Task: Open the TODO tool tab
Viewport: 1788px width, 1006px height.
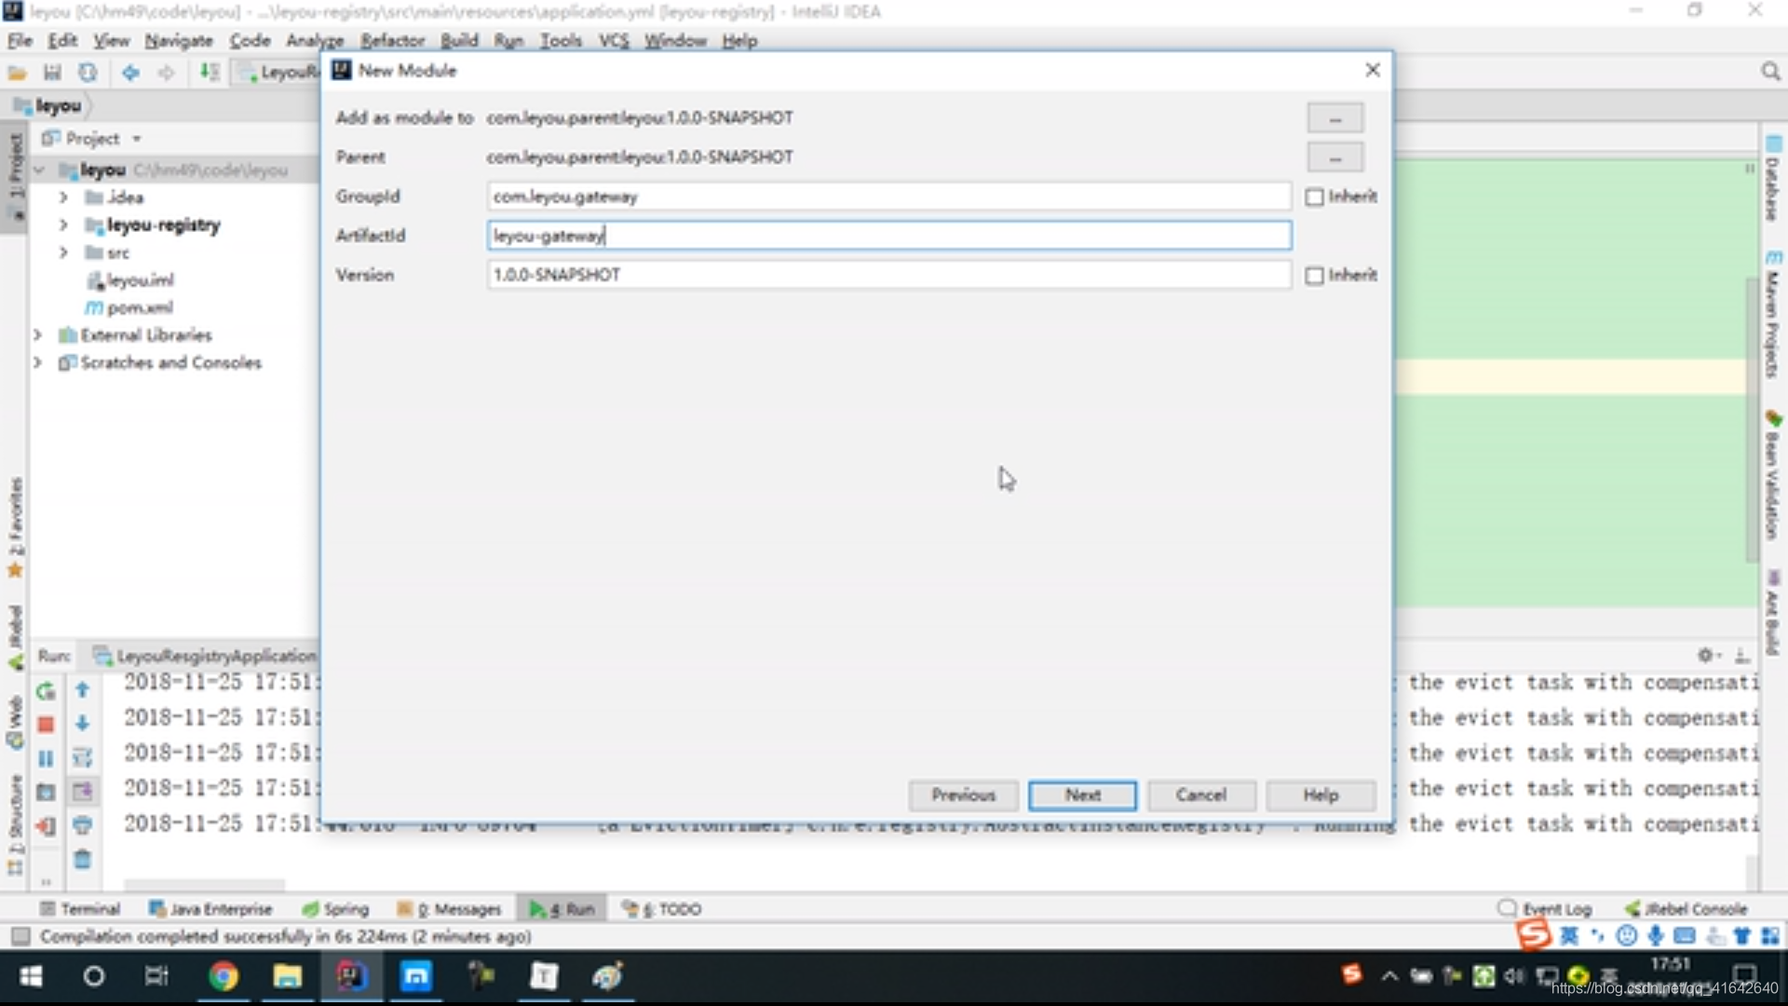Action: pos(661,909)
